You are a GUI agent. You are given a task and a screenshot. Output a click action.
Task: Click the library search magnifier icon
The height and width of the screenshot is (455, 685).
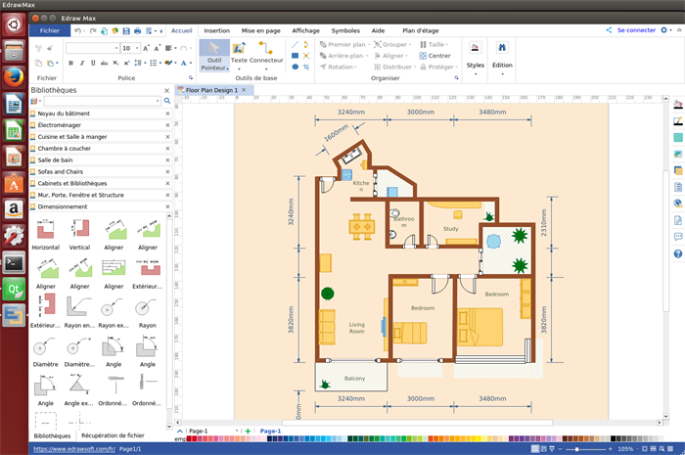click(x=167, y=101)
